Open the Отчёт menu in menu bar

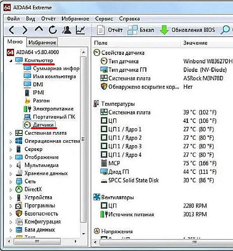(49, 19)
